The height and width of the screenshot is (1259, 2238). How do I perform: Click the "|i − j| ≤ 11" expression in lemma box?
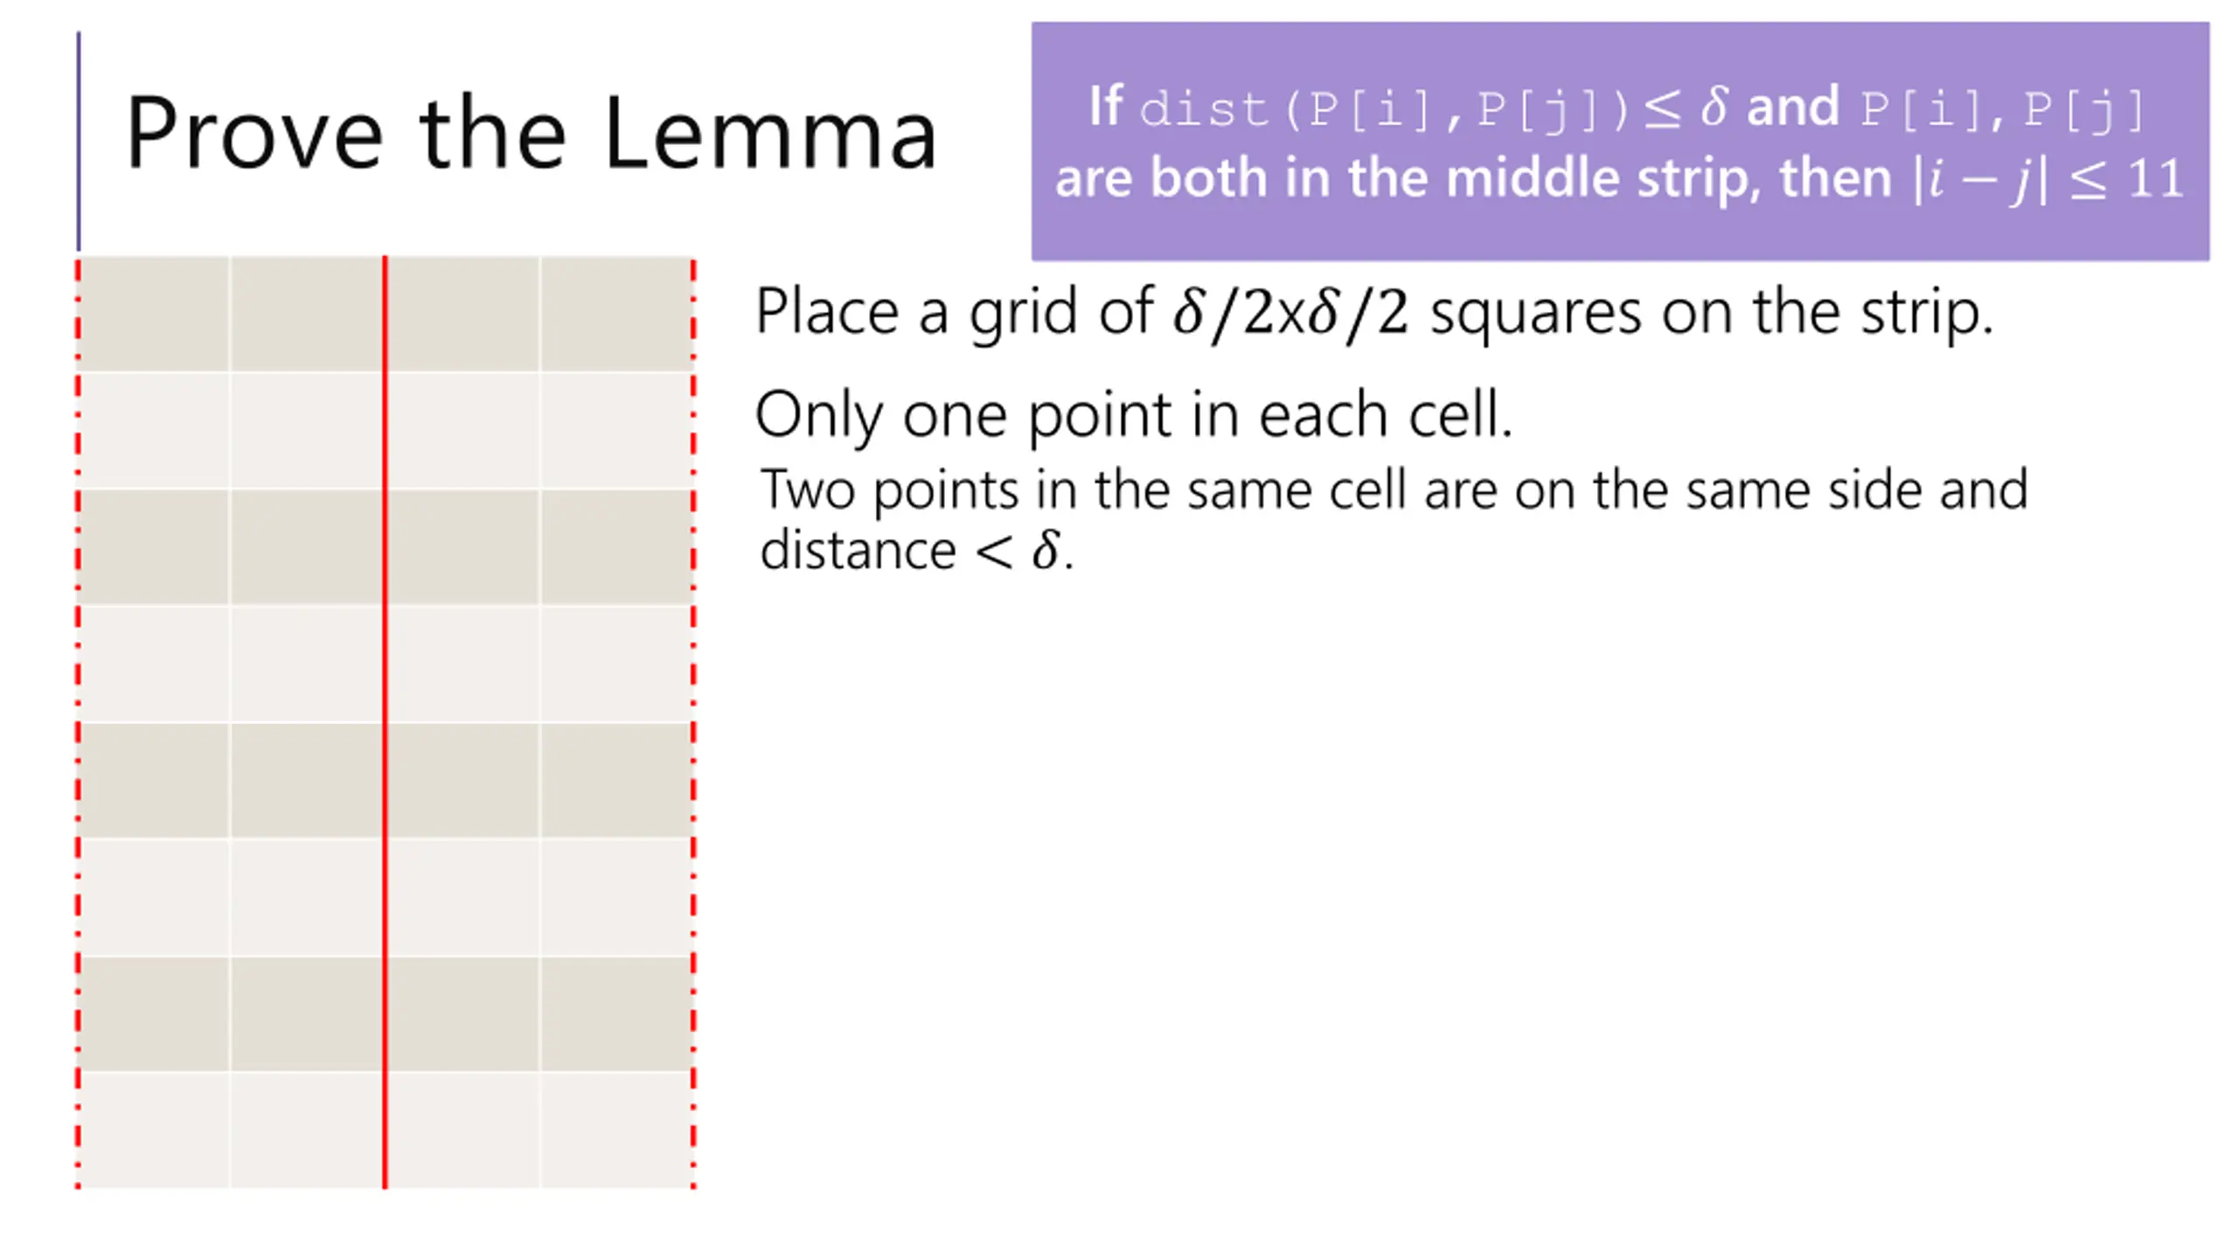(x=2047, y=179)
